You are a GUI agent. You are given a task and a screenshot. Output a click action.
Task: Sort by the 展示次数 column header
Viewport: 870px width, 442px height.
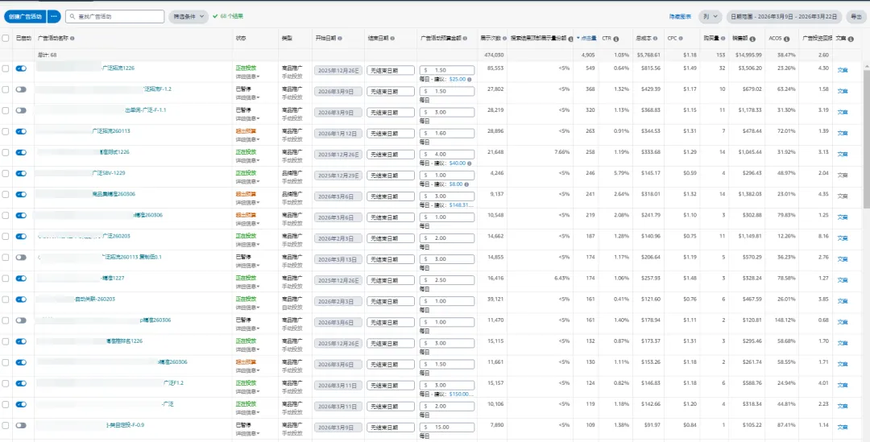click(491, 38)
